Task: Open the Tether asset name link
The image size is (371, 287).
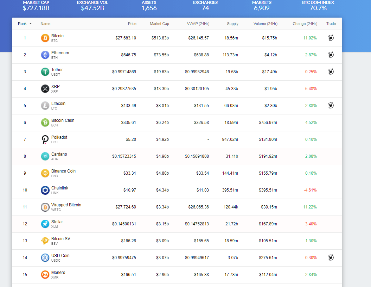Action: tap(57, 70)
